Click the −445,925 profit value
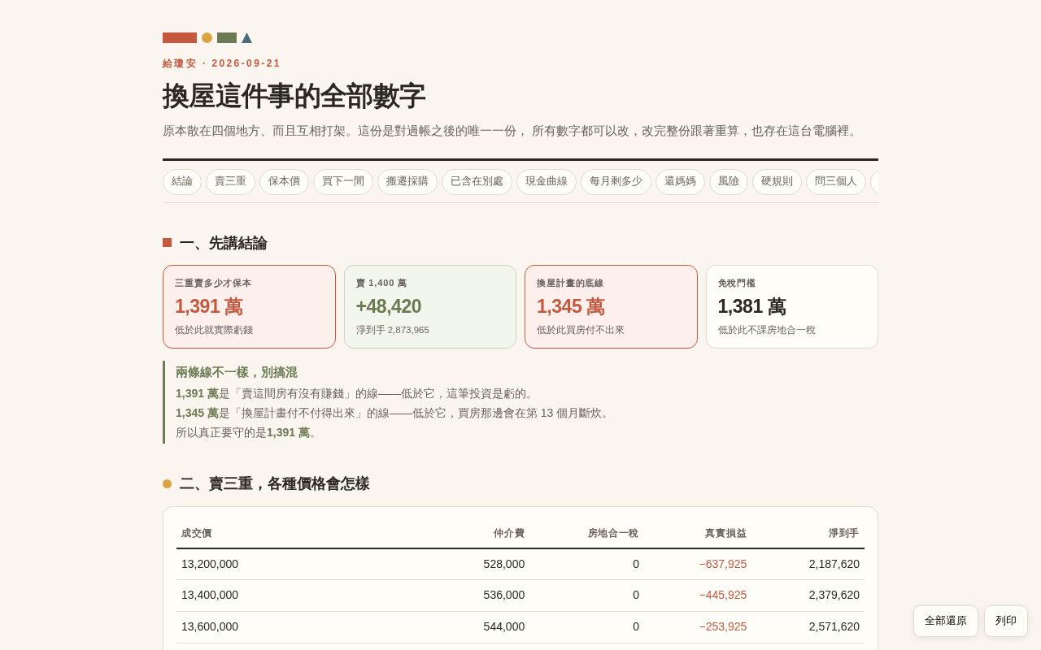This screenshot has width=1041, height=650. (x=723, y=596)
